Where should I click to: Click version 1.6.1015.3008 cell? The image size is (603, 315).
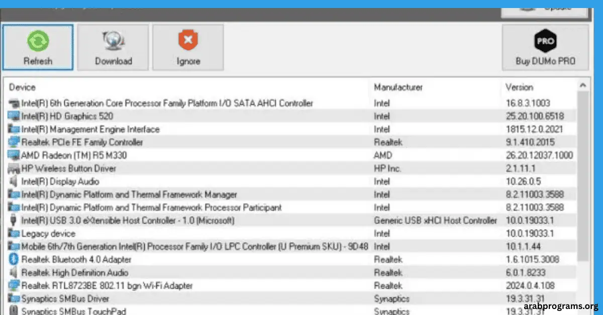click(x=533, y=260)
